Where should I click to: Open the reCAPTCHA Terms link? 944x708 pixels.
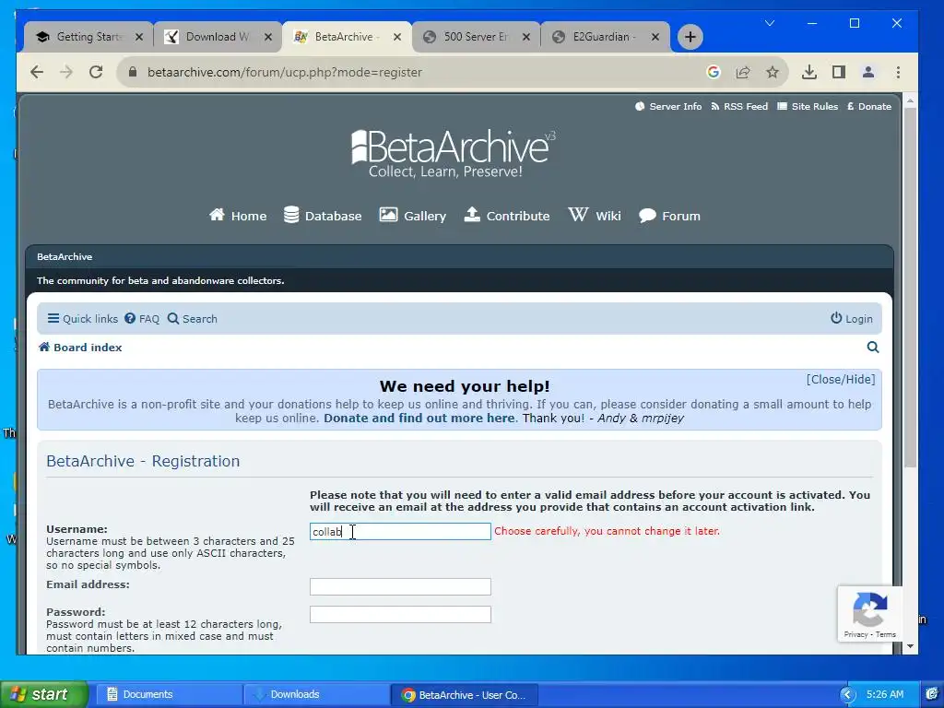click(886, 634)
